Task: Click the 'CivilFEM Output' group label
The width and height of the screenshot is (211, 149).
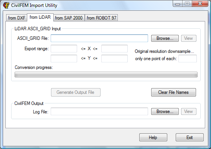Action: click(29, 103)
